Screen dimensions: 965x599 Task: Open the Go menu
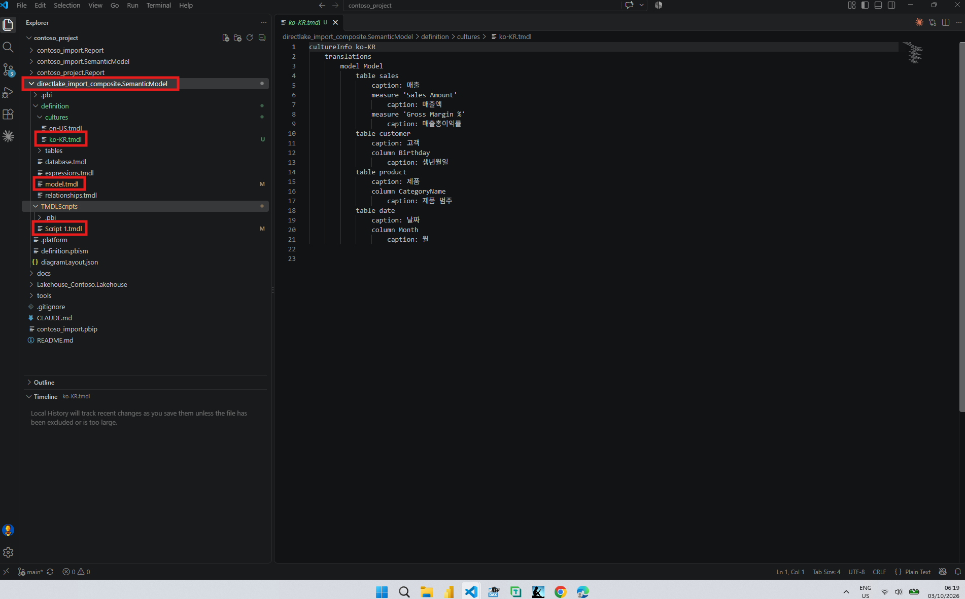(x=115, y=5)
